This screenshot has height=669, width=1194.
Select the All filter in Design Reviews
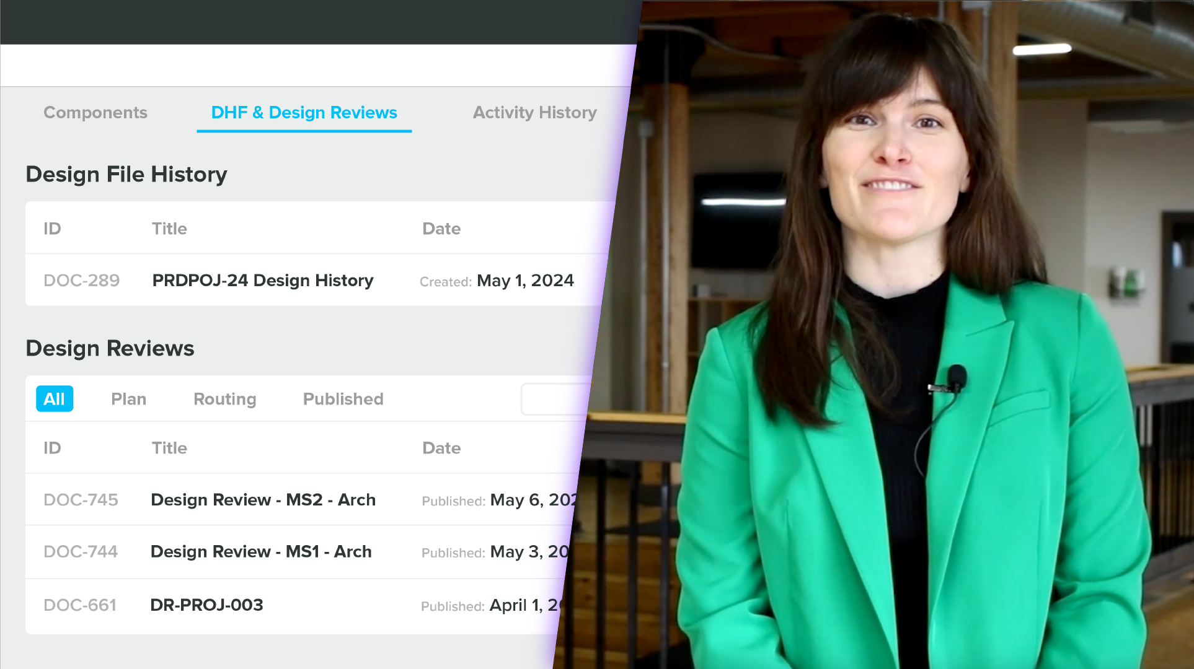pos(55,399)
